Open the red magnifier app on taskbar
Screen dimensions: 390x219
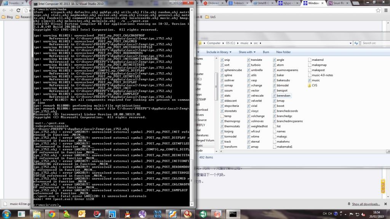point(188,214)
